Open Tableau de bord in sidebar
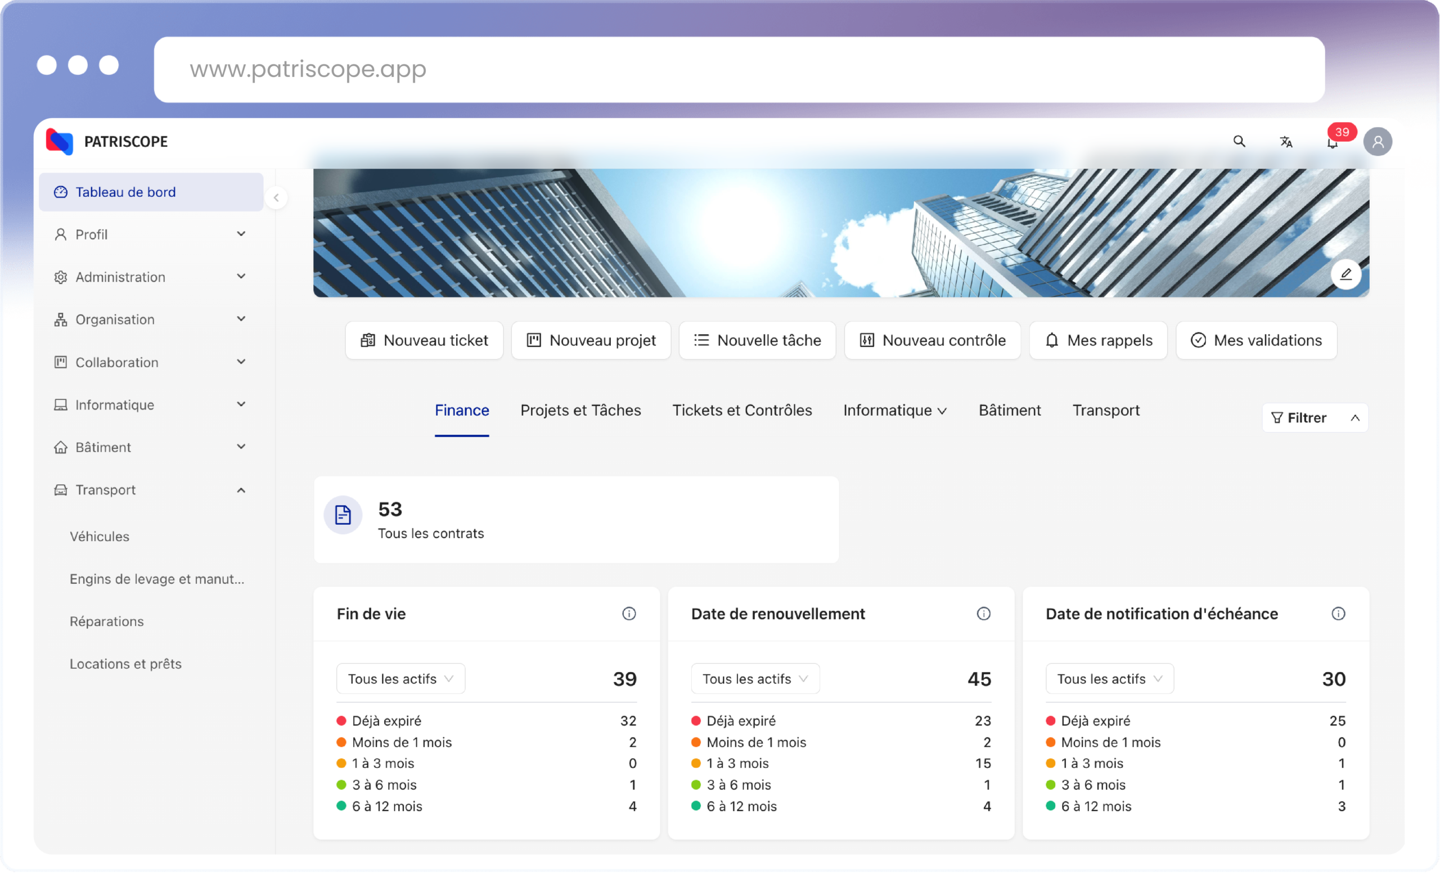This screenshot has width=1440, height=892. click(x=151, y=192)
